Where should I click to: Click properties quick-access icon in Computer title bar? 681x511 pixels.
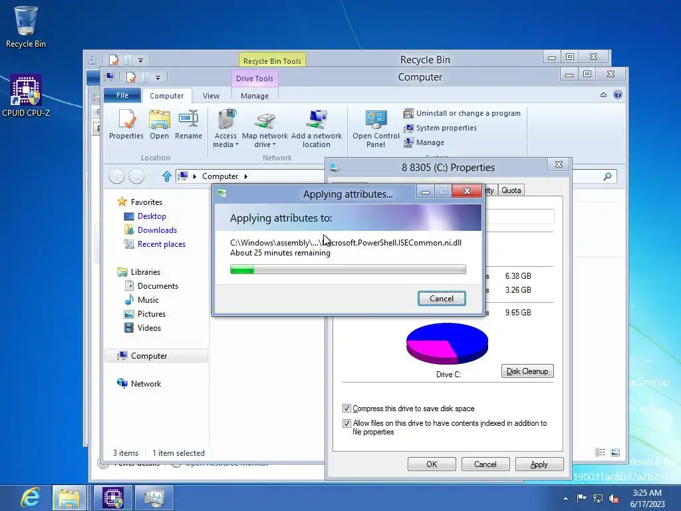pyautogui.click(x=130, y=77)
